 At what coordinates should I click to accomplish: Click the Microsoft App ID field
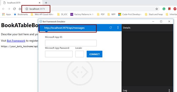pyautogui.click(x=71, y=43)
